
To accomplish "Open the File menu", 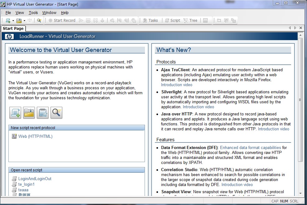I will pyautogui.click(x=8, y=13).
